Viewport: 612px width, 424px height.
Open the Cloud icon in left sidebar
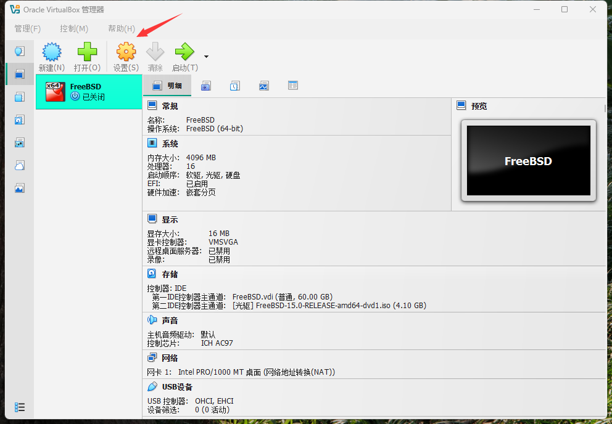click(20, 165)
